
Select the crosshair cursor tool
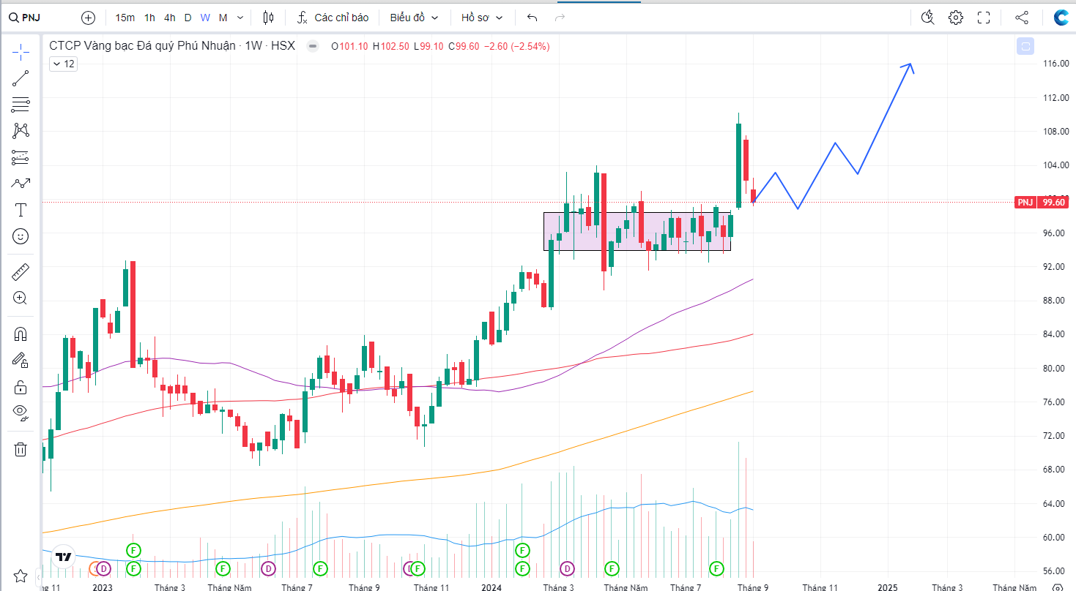pos(21,50)
